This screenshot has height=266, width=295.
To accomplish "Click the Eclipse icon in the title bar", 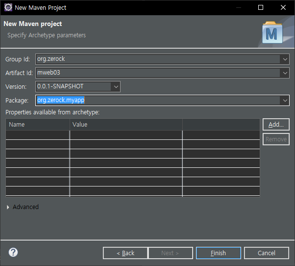I will [8, 7].
